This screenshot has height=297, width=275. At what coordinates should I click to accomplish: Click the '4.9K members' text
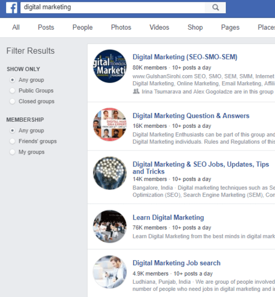coord(150,274)
